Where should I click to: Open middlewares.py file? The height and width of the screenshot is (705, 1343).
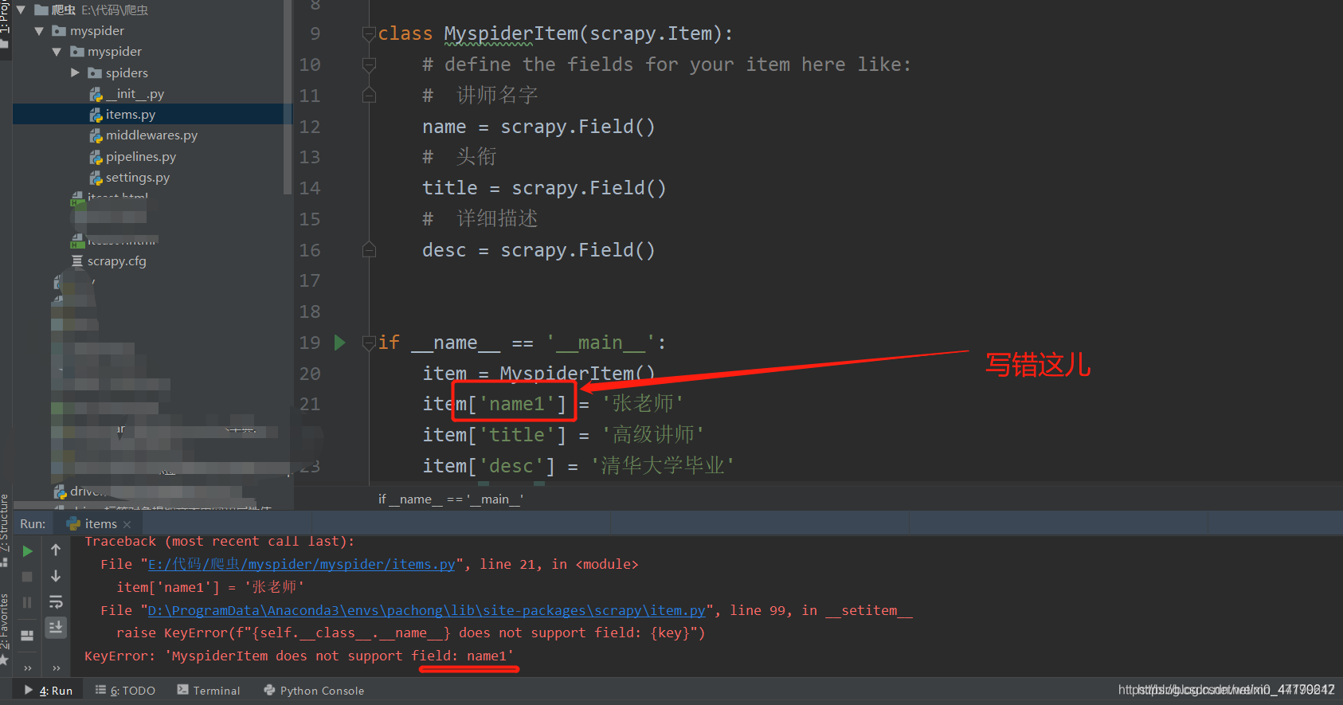(x=151, y=135)
